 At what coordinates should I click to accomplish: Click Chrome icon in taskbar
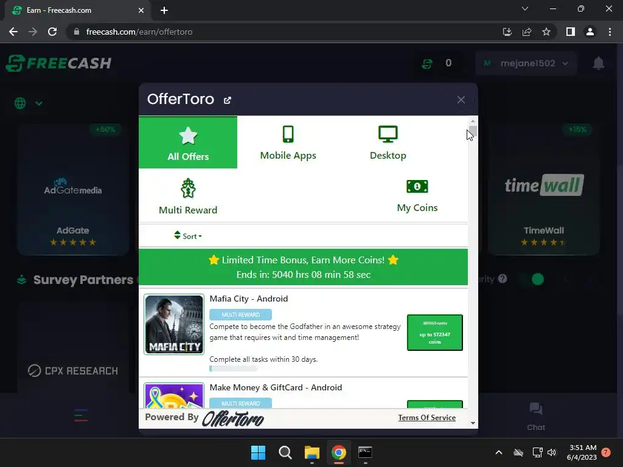pyautogui.click(x=338, y=452)
